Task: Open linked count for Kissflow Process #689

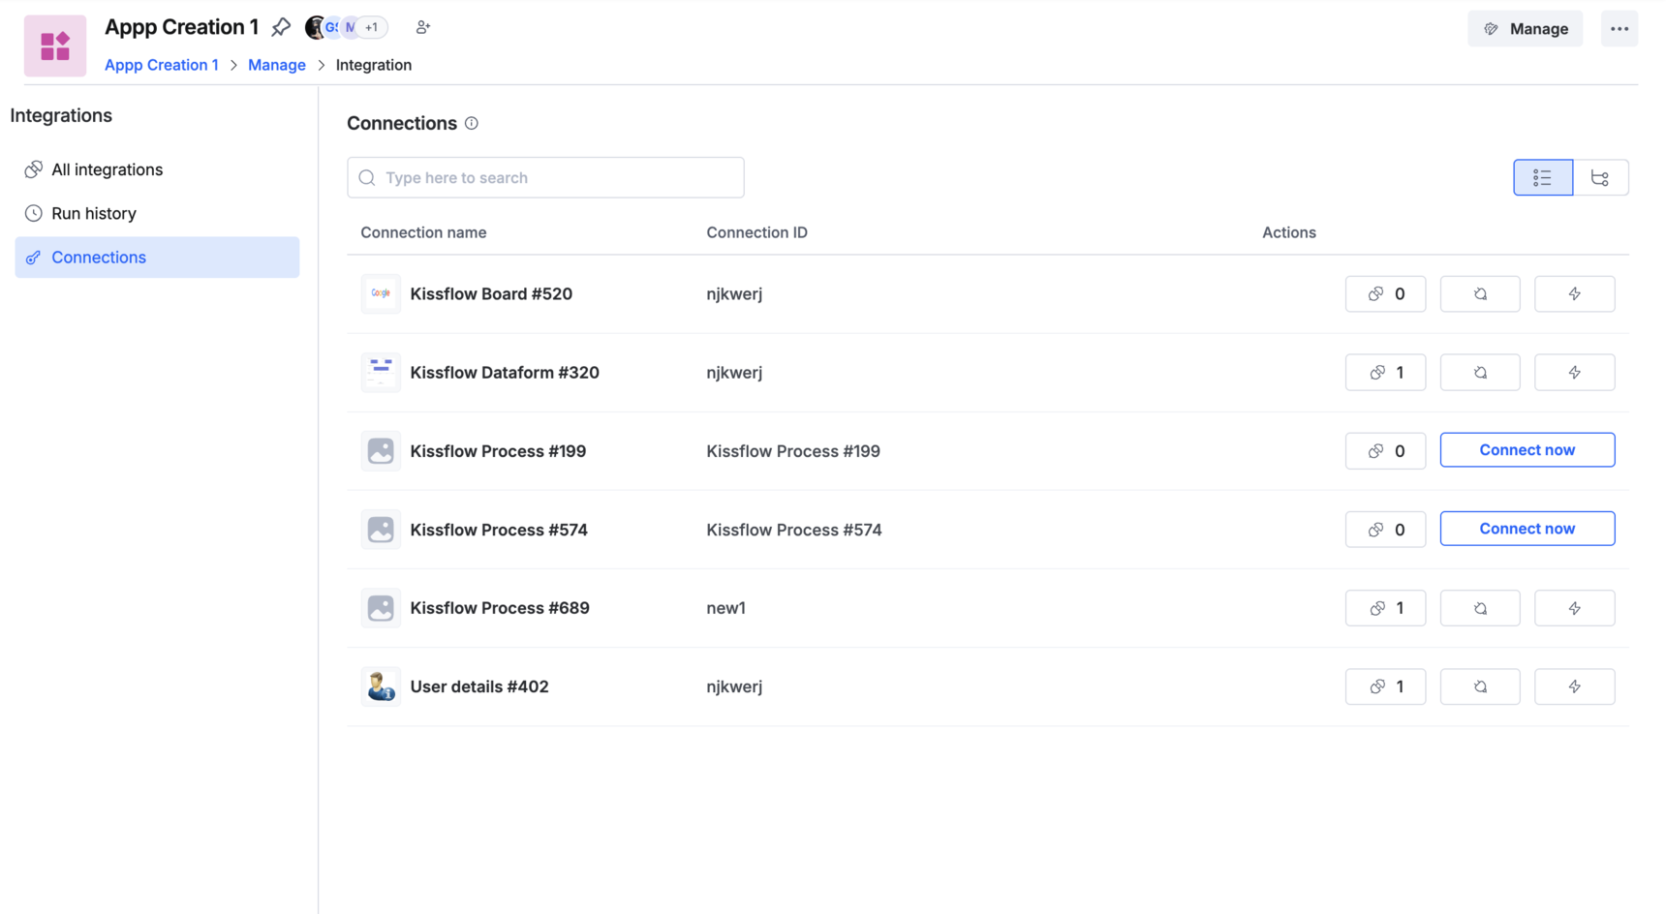Action: pyautogui.click(x=1385, y=608)
